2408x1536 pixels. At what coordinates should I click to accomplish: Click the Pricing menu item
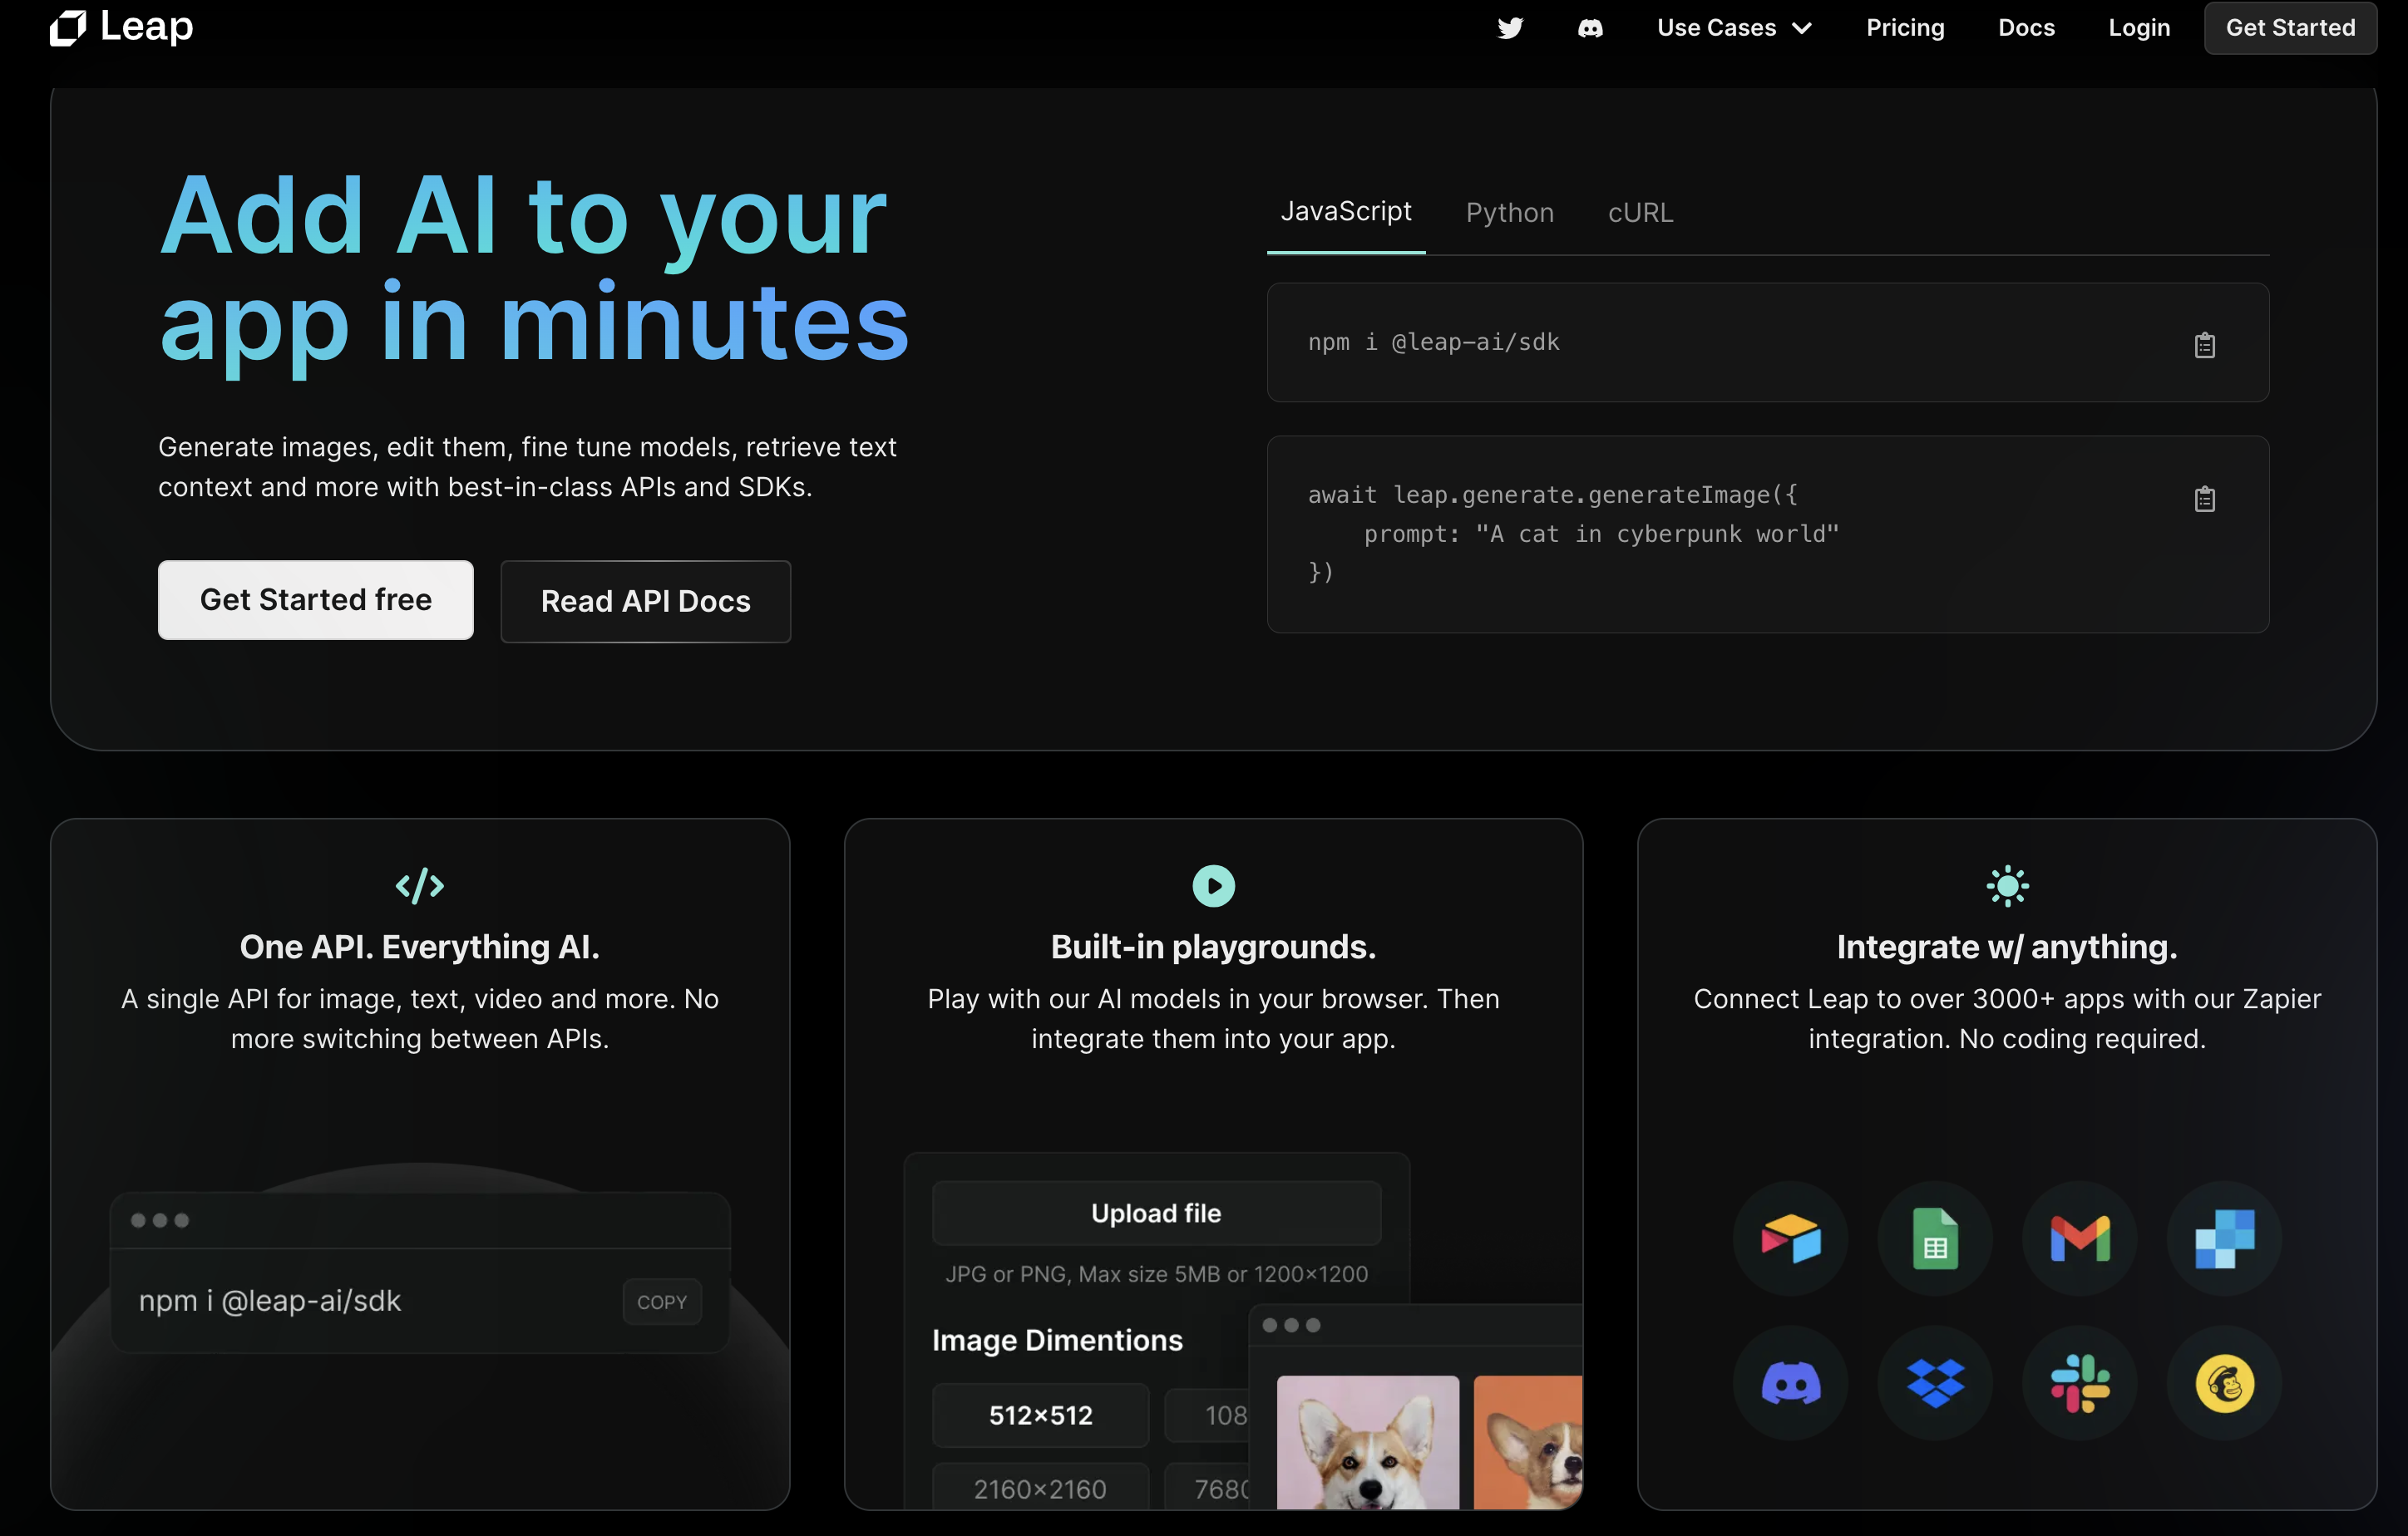(1904, 28)
